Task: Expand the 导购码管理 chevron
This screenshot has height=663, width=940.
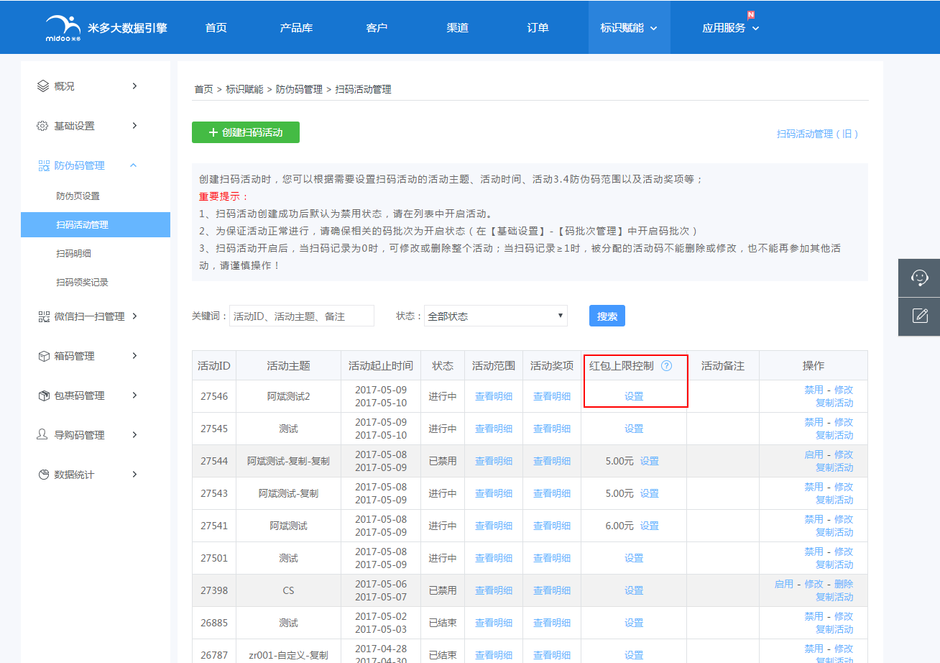Action: pos(134,435)
